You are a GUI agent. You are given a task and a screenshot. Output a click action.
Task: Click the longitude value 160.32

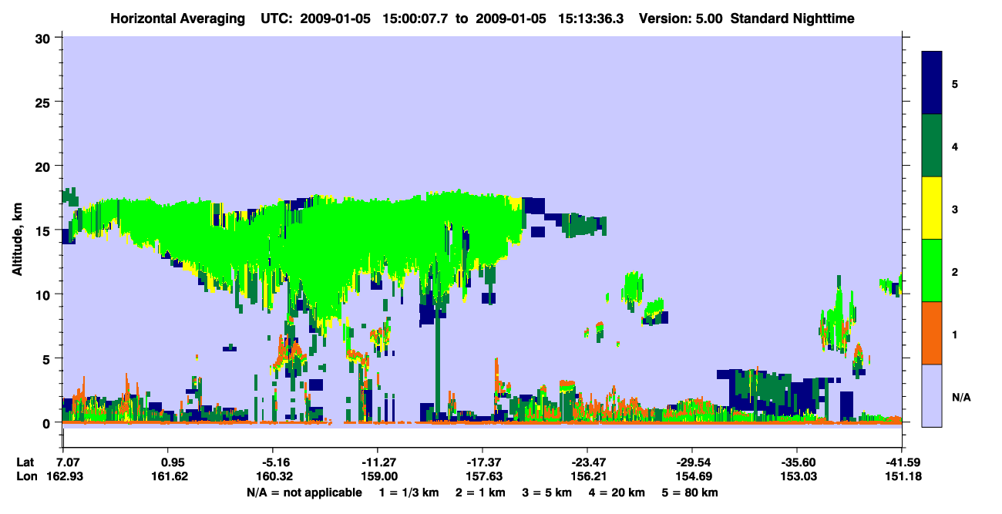(x=273, y=476)
